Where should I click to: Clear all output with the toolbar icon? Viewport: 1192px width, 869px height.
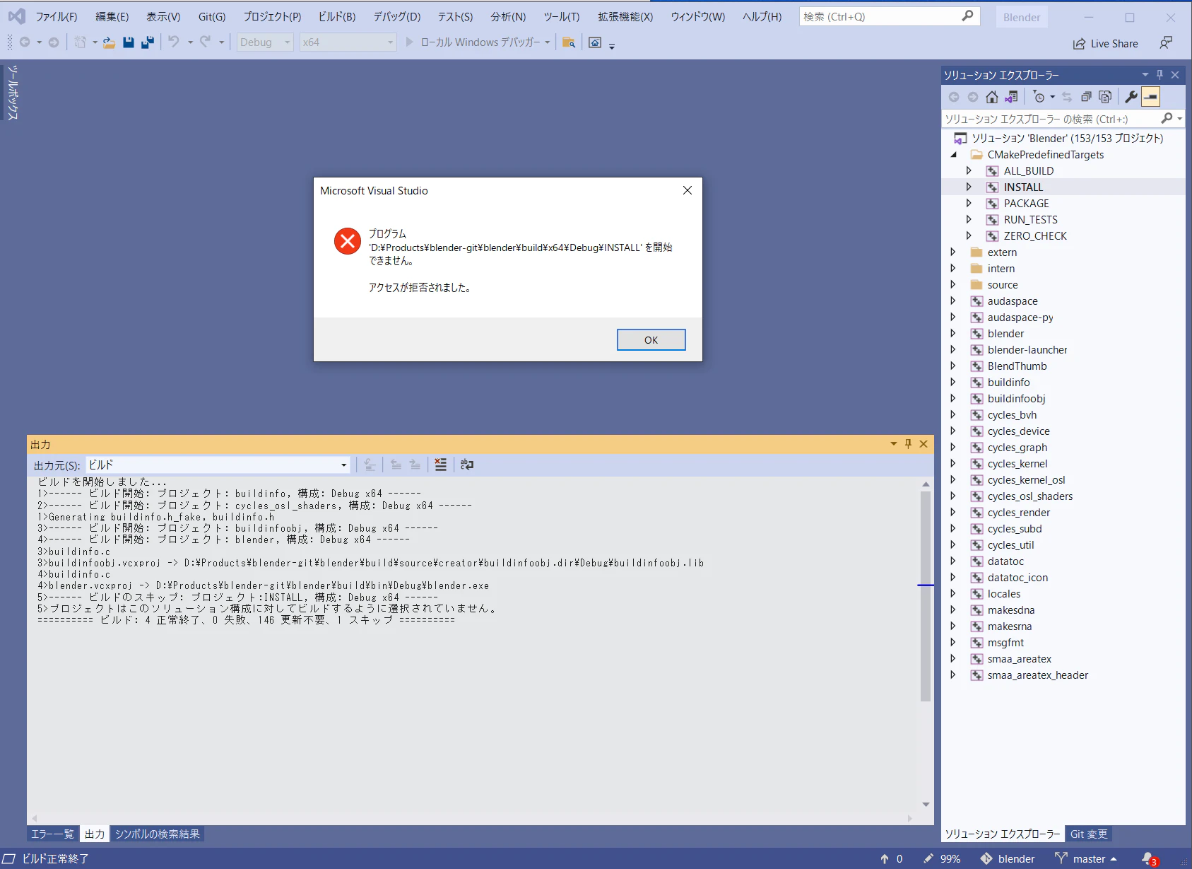click(x=440, y=465)
